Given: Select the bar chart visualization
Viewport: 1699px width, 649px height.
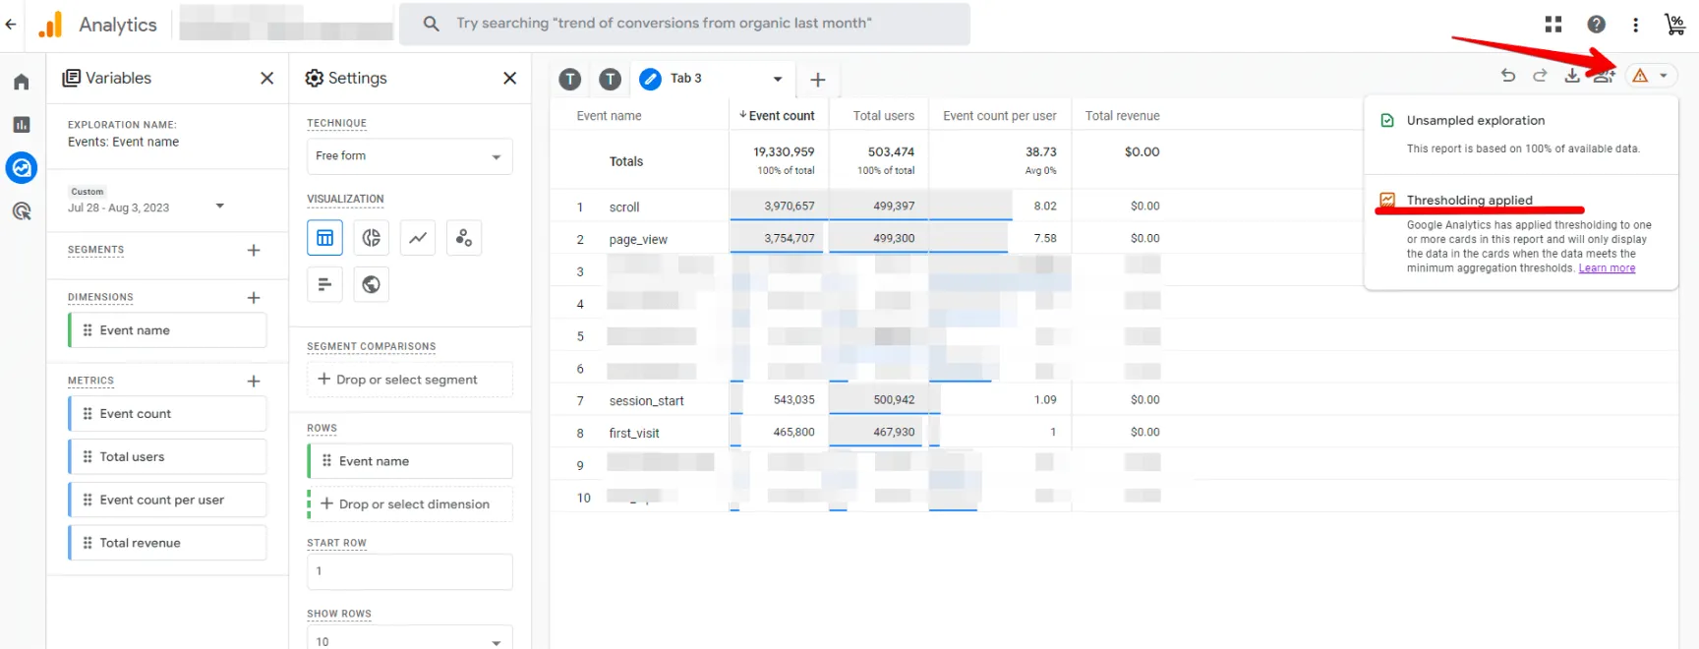Looking at the screenshot, I should (324, 284).
